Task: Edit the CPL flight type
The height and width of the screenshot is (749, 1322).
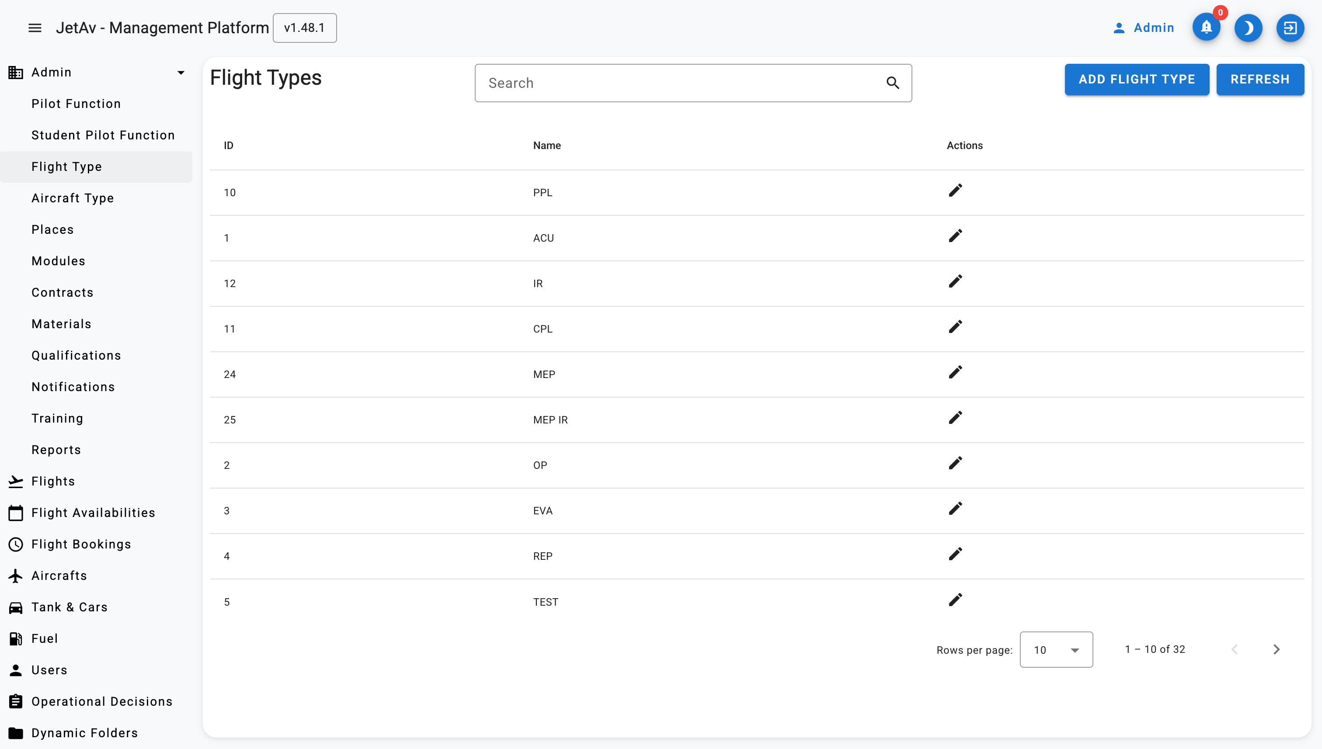Action: [955, 327]
